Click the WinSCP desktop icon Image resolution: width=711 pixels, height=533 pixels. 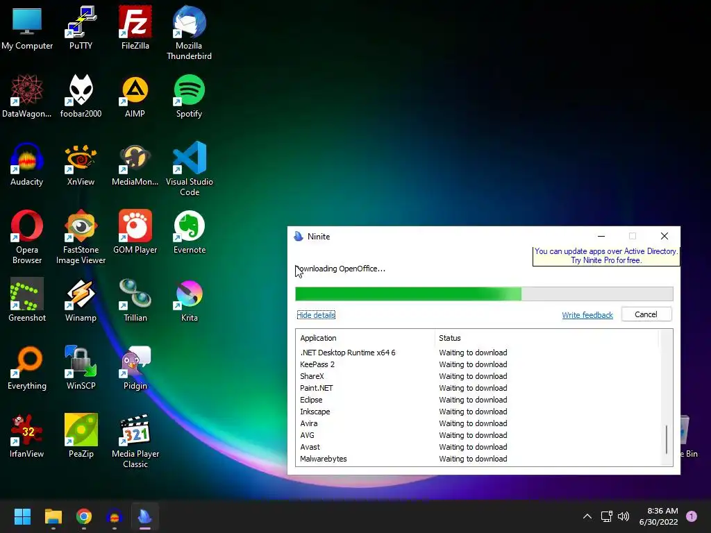tap(81, 368)
